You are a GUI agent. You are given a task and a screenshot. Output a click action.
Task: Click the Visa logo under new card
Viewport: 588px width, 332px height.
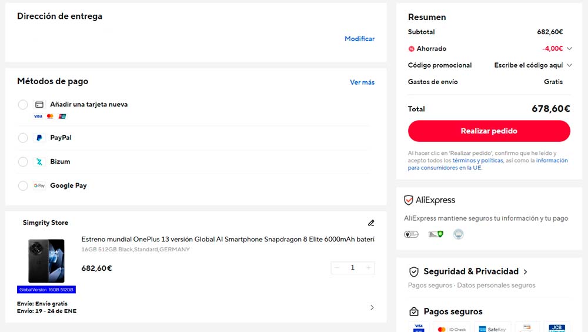[x=38, y=117]
